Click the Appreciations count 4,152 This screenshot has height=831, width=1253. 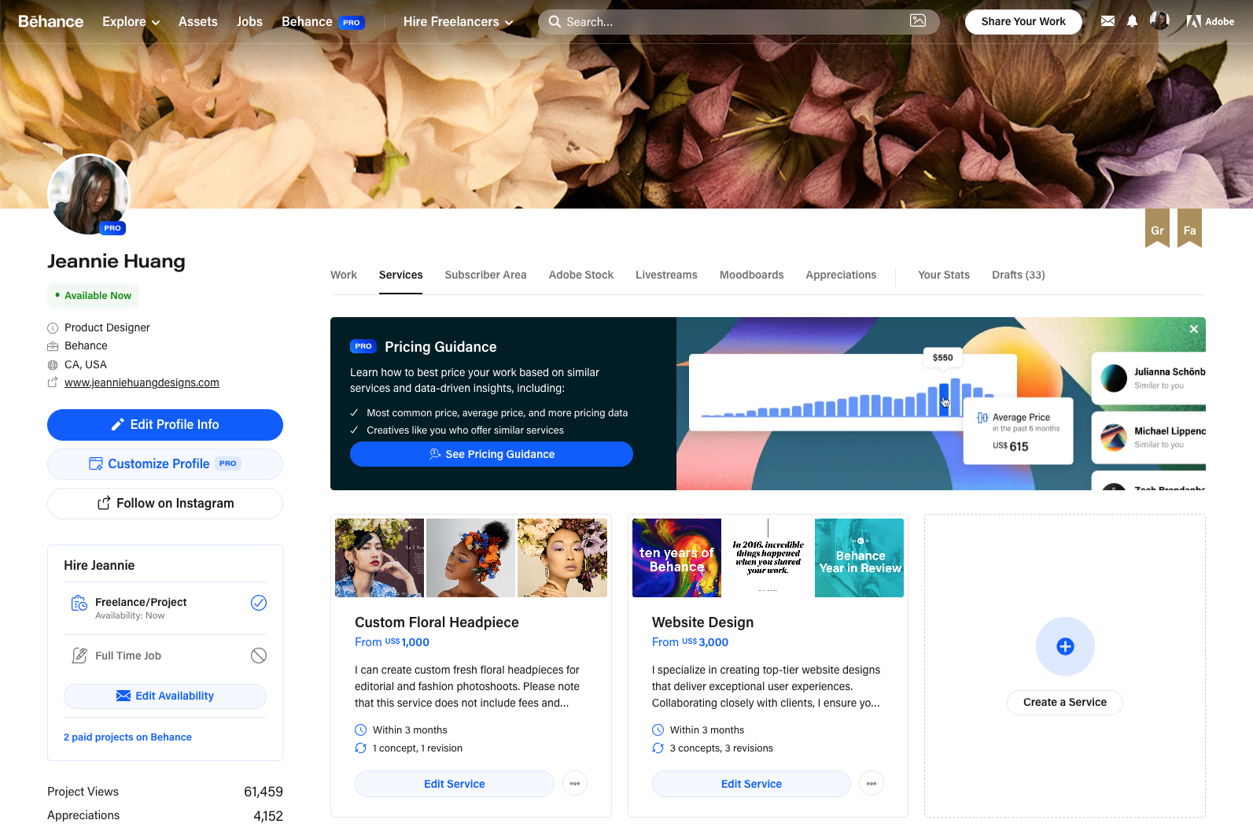click(268, 816)
